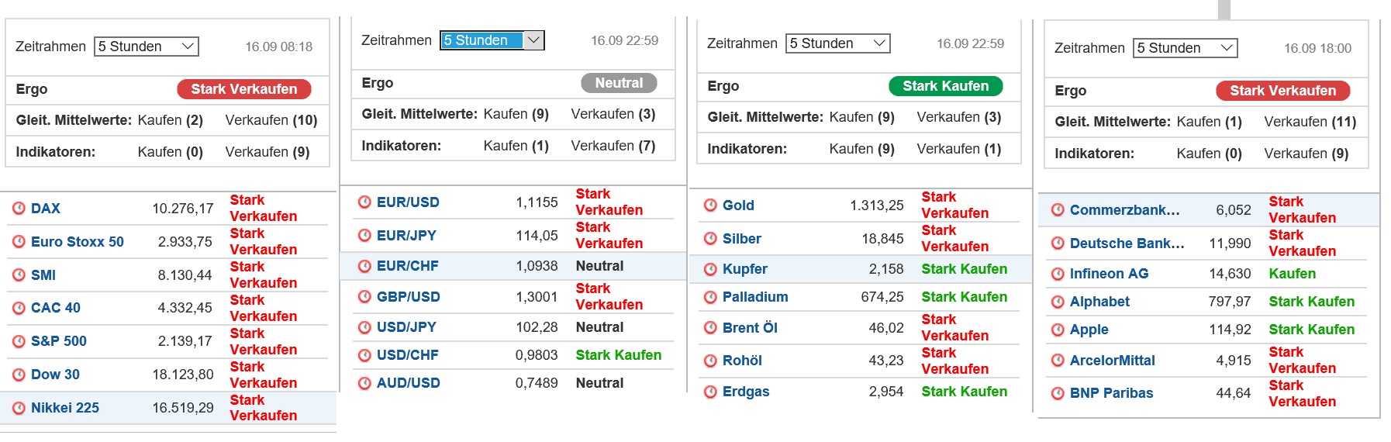The height and width of the screenshot is (442, 1391).
Task: Click the clock icon next to Erdgas
Action: pyautogui.click(x=710, y=392)
